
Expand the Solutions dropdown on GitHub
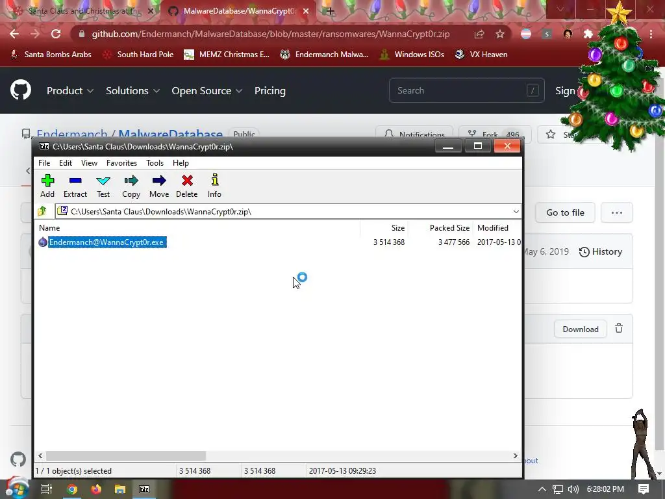pos(132,91)
